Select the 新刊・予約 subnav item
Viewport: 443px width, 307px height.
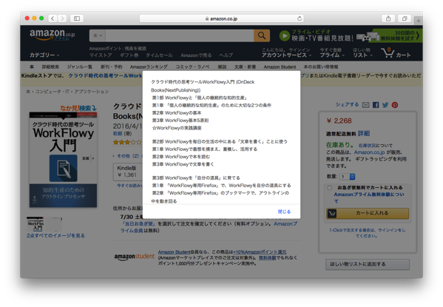coord(112,67)
